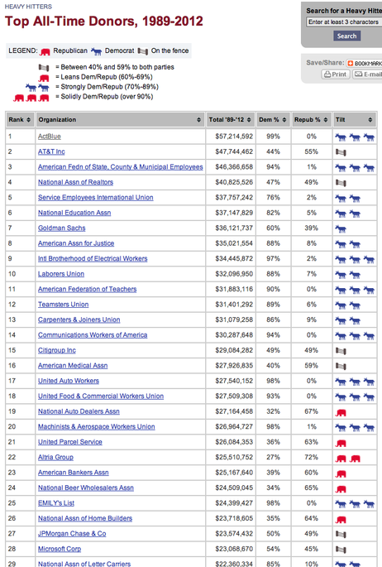Click the HEAVY HITTERS label
The image size is (382, 567).
pyautogui.click(x=28, y=7)
